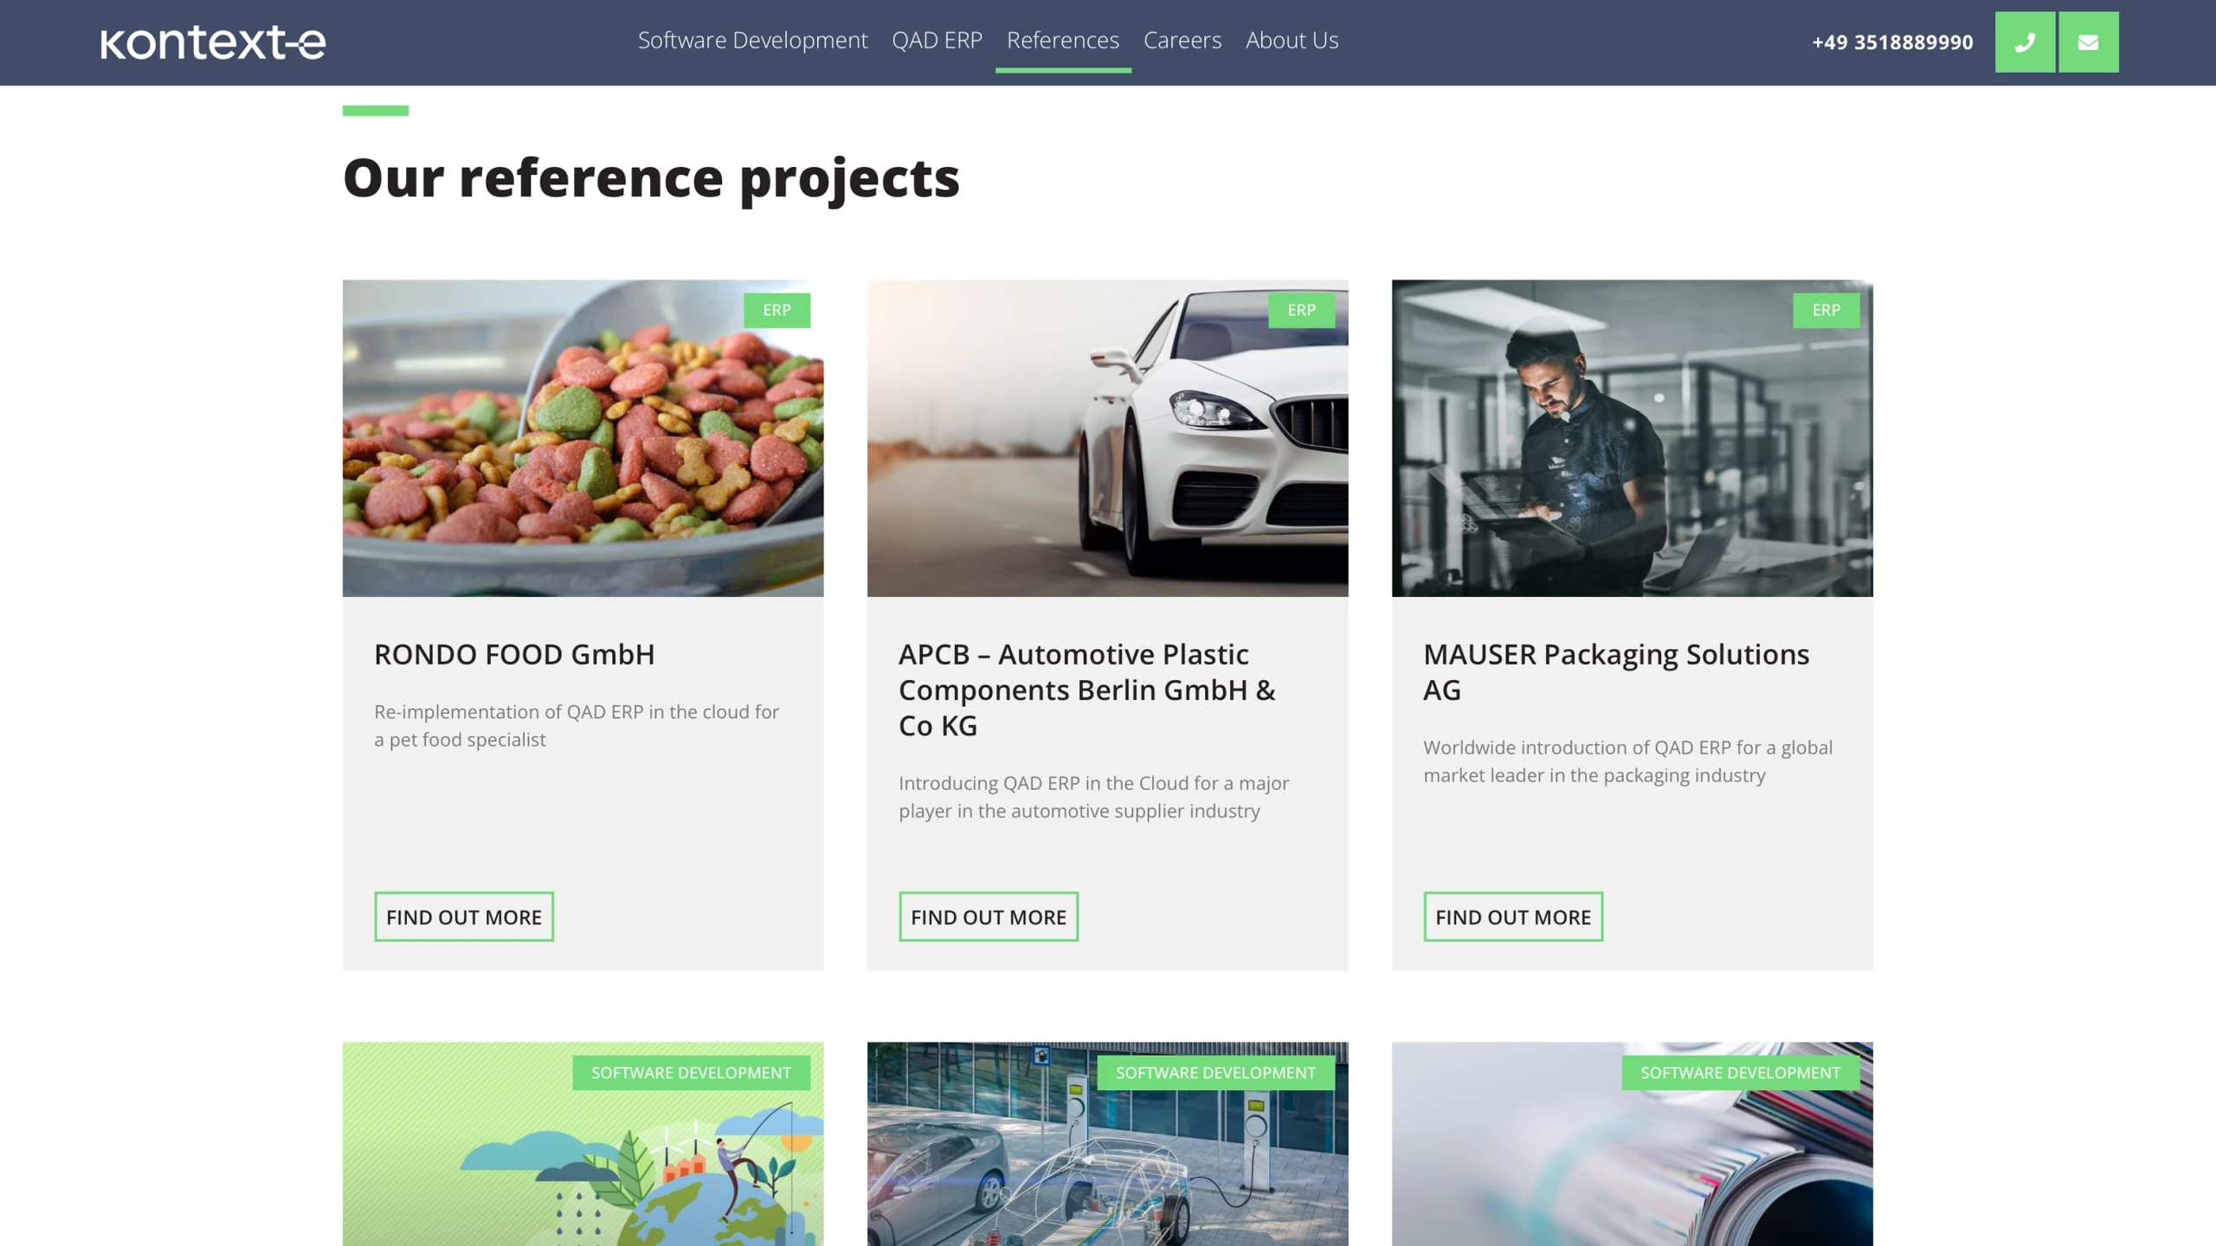Click the pet food image thumbnail
2216x1246 pixels.
583,438
